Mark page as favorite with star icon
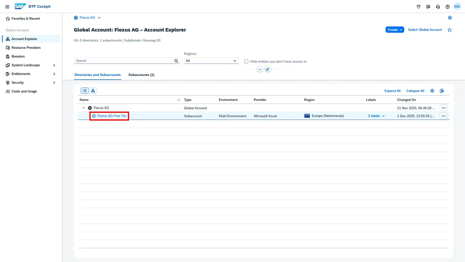 pos(449,30)
